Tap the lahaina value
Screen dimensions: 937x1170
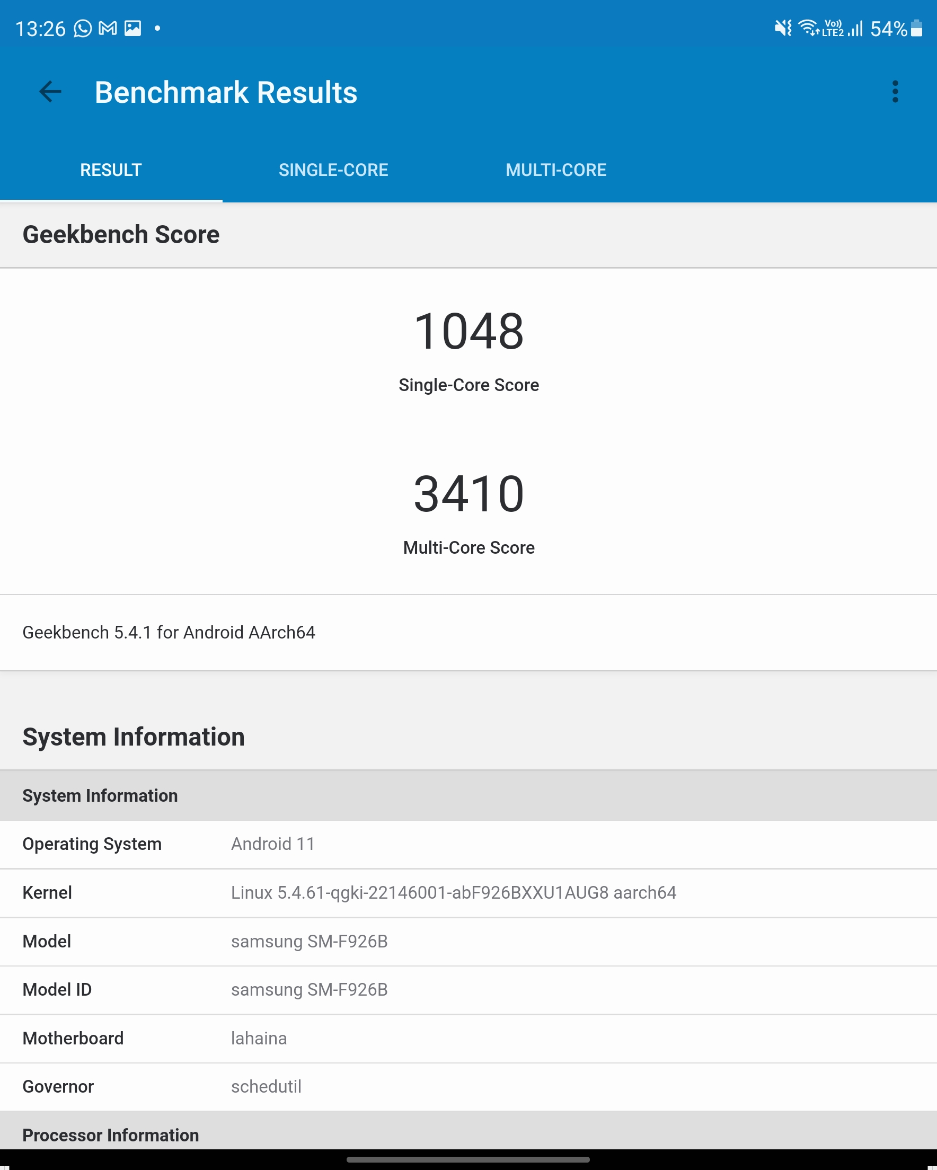[x=259, y=1038]
